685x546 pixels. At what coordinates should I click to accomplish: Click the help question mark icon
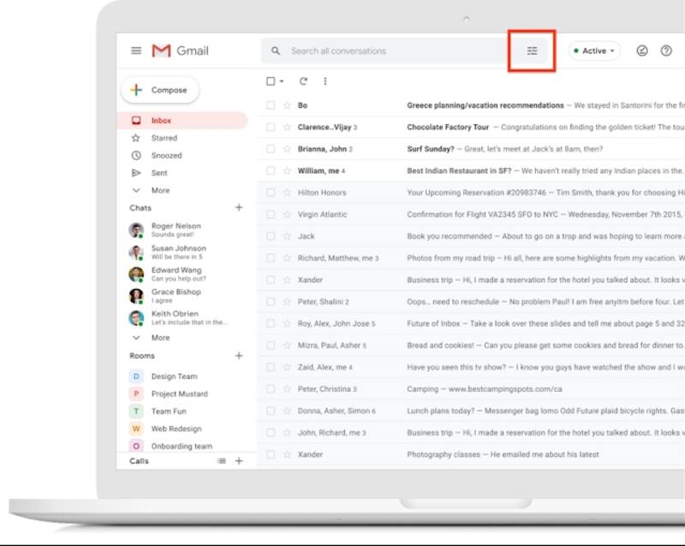pos(666,51)
